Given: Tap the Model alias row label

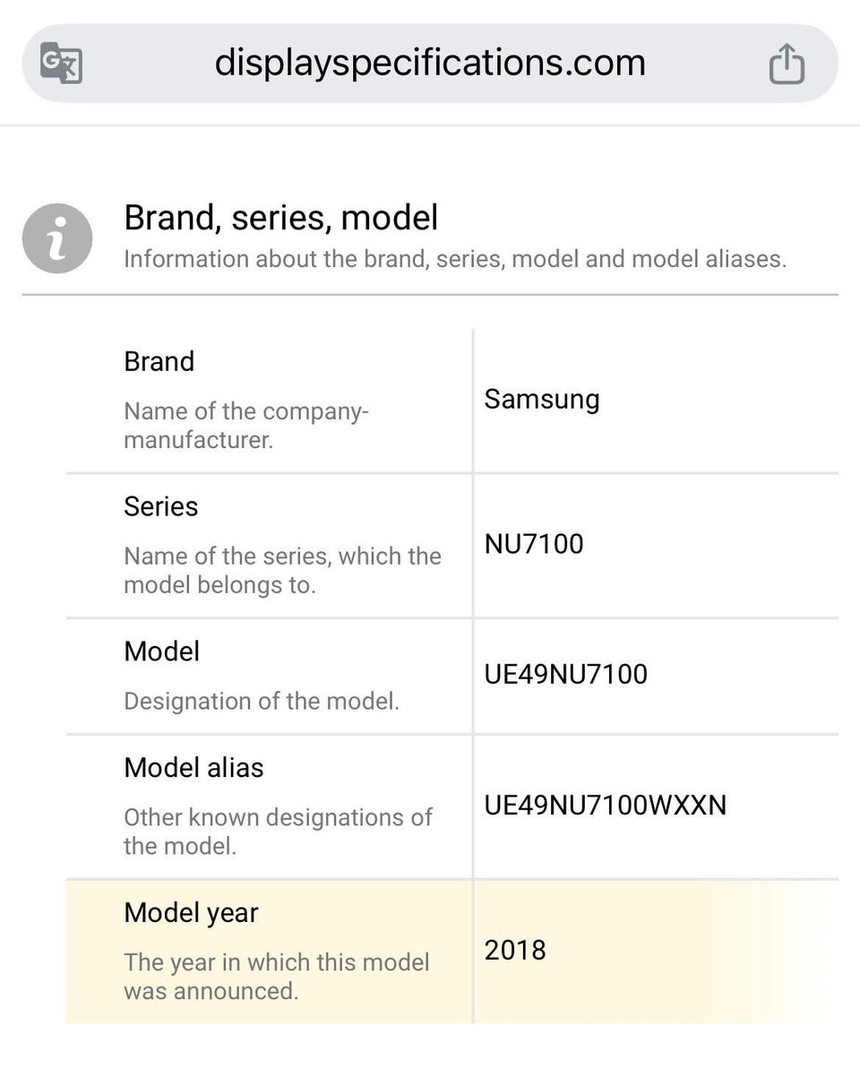Looking at the screenshot, I should 193,768.
